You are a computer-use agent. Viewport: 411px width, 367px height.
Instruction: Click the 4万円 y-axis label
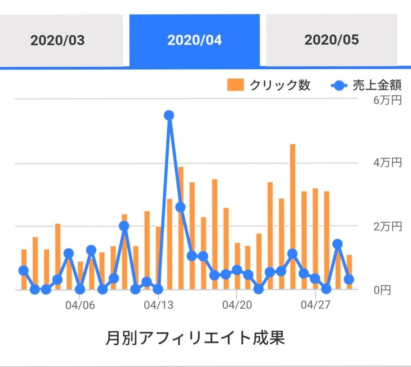point(387,163)
